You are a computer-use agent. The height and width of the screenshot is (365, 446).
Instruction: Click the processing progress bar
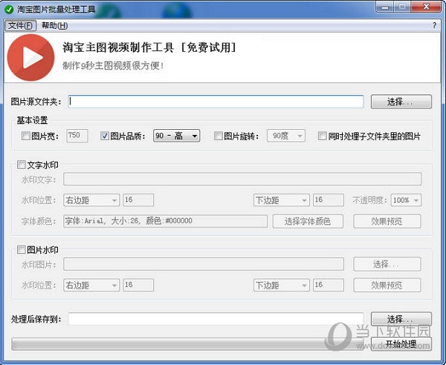[x=188, y=344]
